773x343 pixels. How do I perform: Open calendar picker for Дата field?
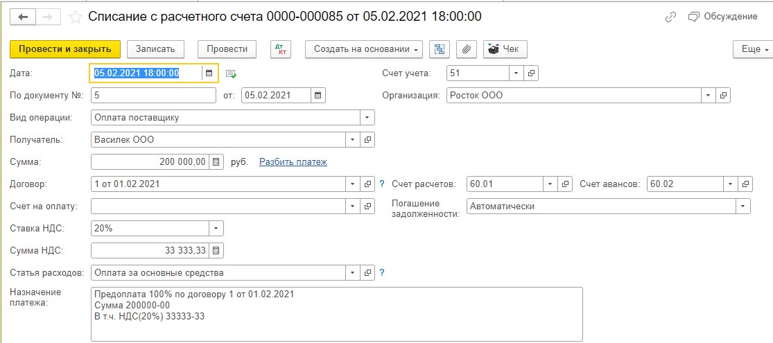[209, 73]
